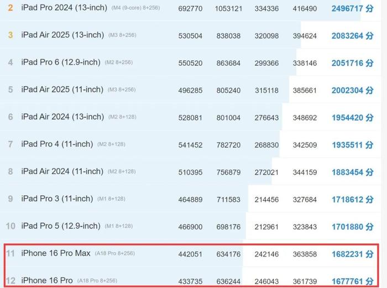The height and width of the screenshot is (288, 387).
Task: Open iPad Air 2024 (11-inch) entry
Action: (x=62, y=171)
